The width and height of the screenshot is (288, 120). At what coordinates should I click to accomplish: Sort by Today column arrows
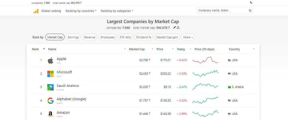190,49
